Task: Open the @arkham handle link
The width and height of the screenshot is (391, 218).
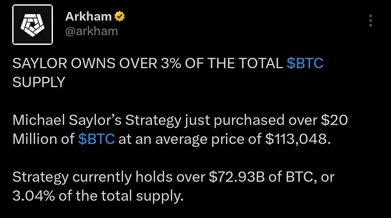Action: pos(92,31)
